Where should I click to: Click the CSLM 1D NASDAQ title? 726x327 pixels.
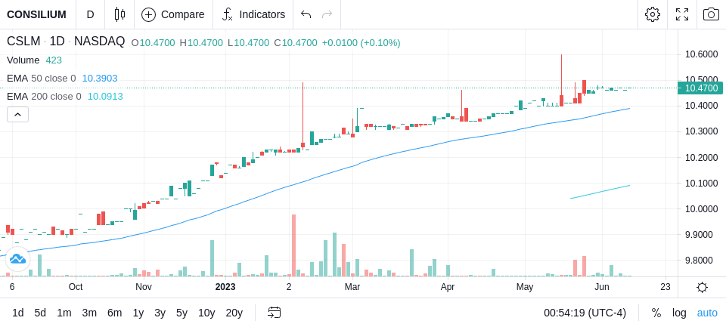[66, 42]
